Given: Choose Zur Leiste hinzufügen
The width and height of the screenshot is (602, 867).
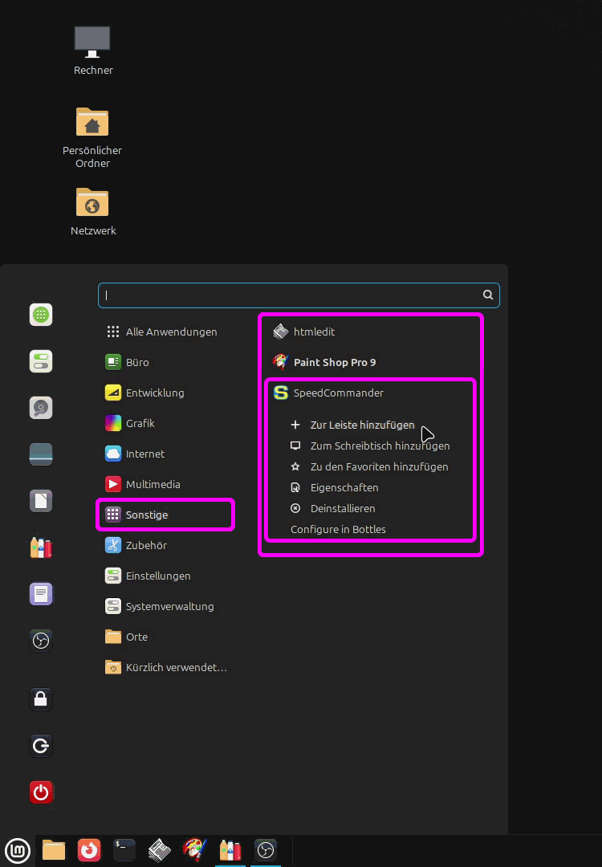Looking at the screenshot, I should click(362, 425).
